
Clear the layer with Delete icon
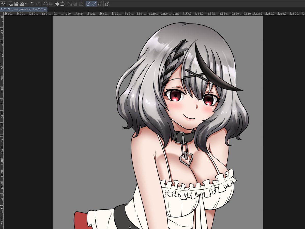pyautogui.click(x=45, y=4)
